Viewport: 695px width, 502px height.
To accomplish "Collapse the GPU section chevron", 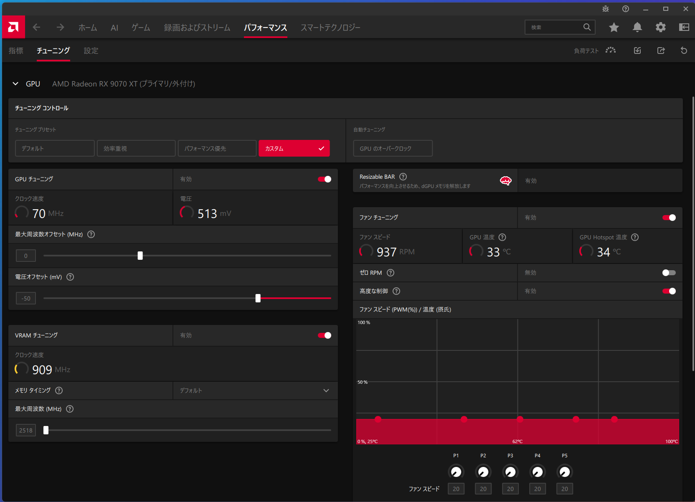I will [15, 84].
